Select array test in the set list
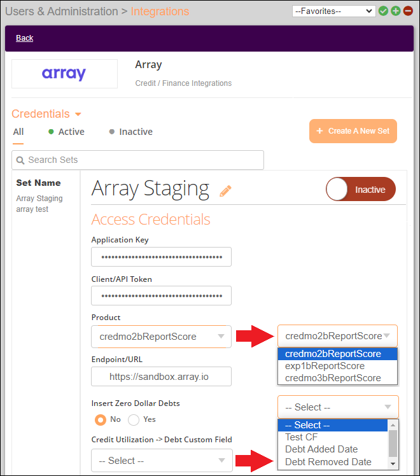420x476 pixels. click(x=32, y=209)
